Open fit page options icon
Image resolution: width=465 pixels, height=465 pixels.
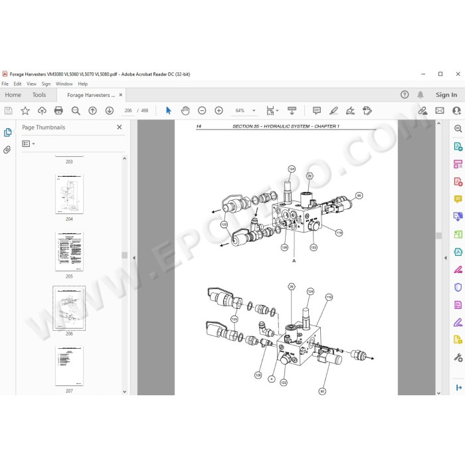272,111
